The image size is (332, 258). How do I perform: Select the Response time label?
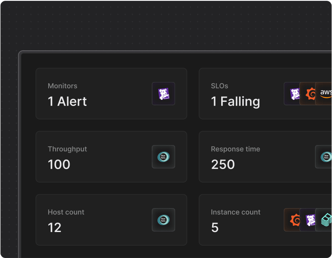pos(236,149)
